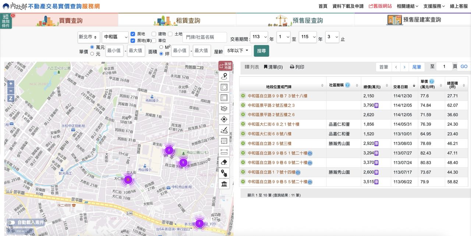The width and height of the screenshot is (471, 236).
Task: Open the 中和區 district dropdown
Action: pyautogui.click(x=115, y=37)
